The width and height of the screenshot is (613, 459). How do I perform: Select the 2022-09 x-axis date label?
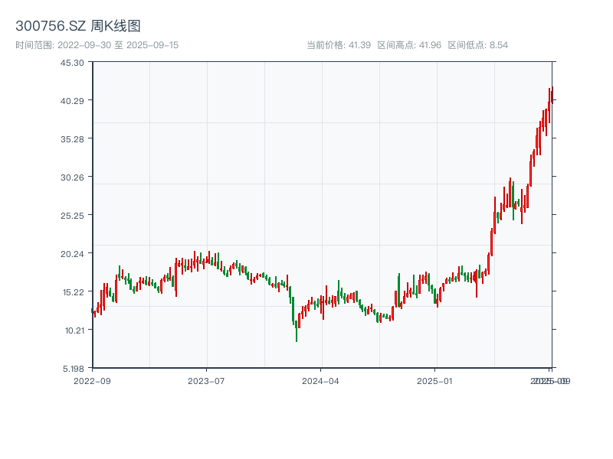pyautogui.click(x=92, y=380)
